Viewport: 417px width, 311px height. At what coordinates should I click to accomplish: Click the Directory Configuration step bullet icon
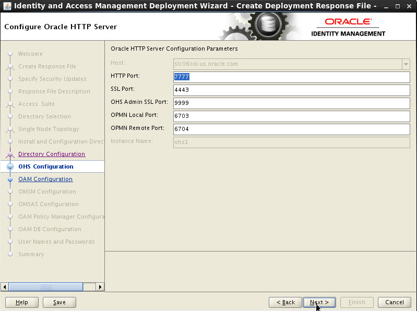[10, 154]
